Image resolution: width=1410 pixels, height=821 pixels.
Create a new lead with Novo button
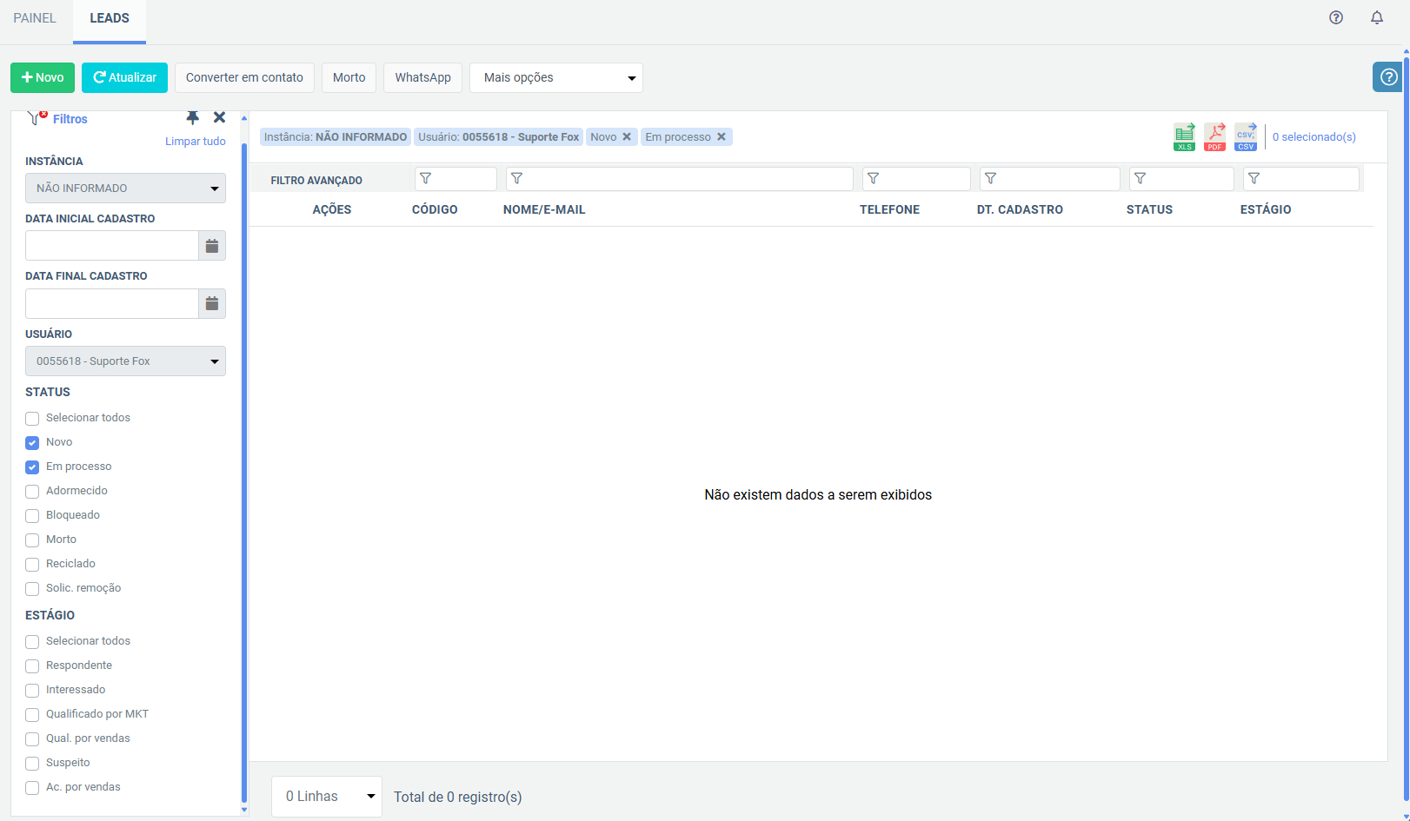(43, 77)
